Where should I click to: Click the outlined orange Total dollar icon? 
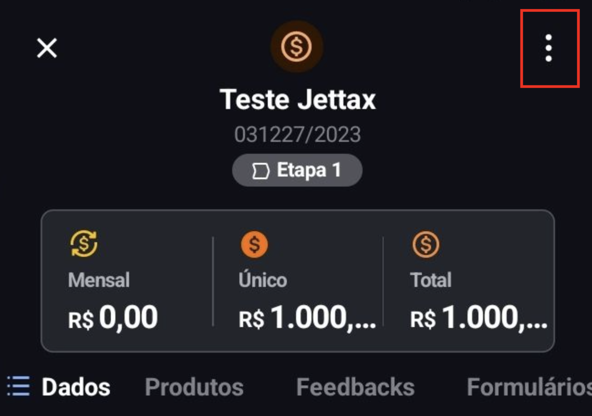point(426,244)
